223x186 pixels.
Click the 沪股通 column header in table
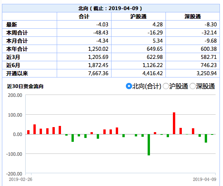tap(138, 16)
